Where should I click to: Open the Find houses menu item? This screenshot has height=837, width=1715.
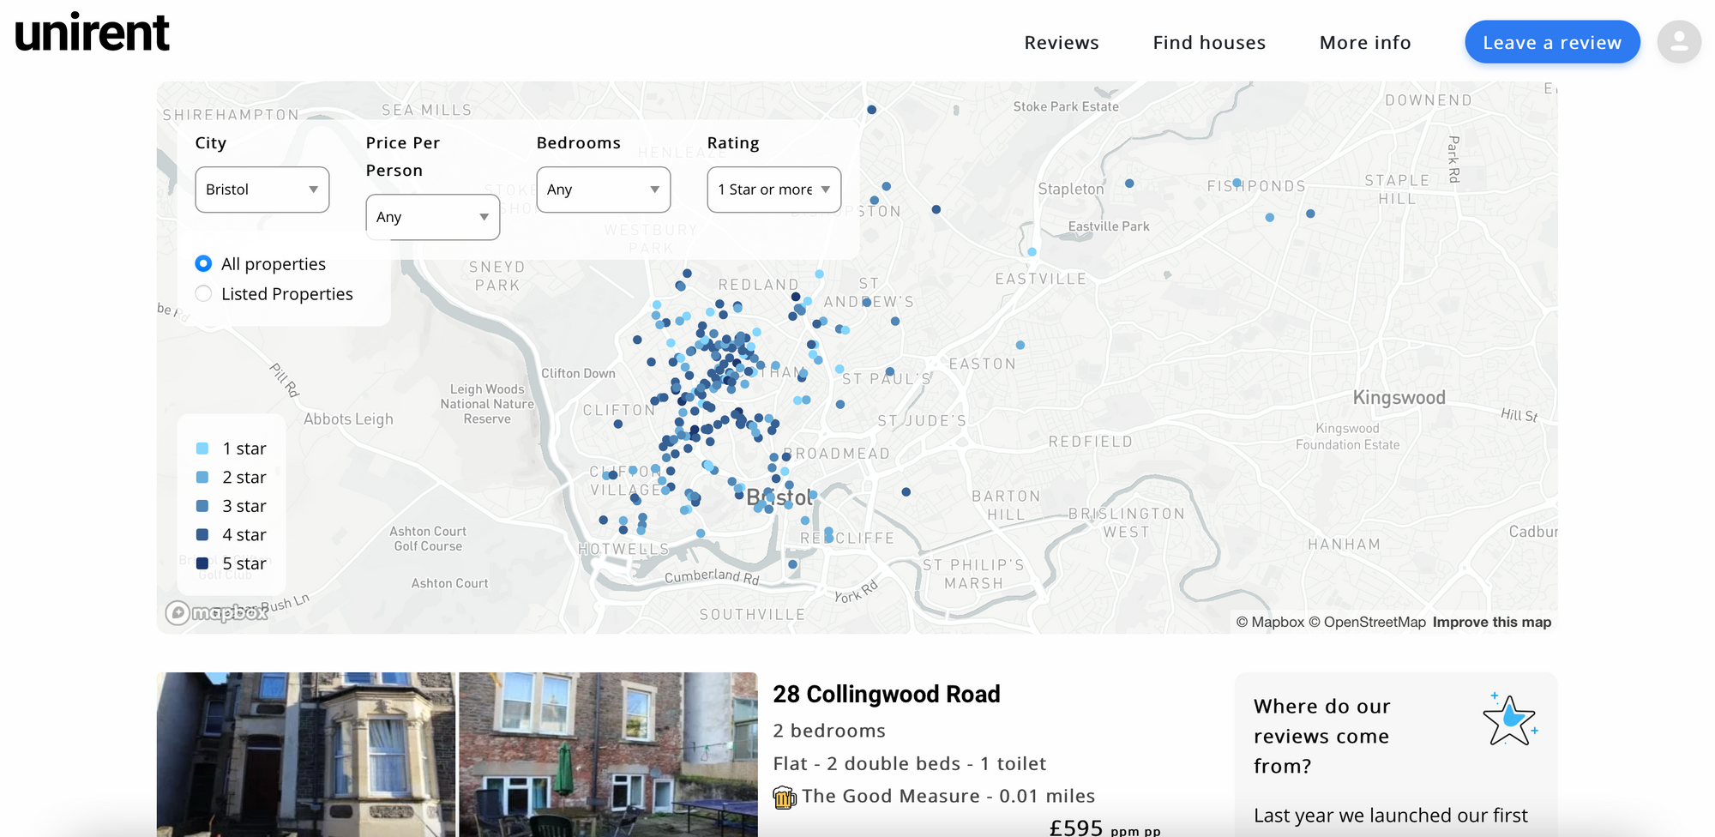(1208, 43)
